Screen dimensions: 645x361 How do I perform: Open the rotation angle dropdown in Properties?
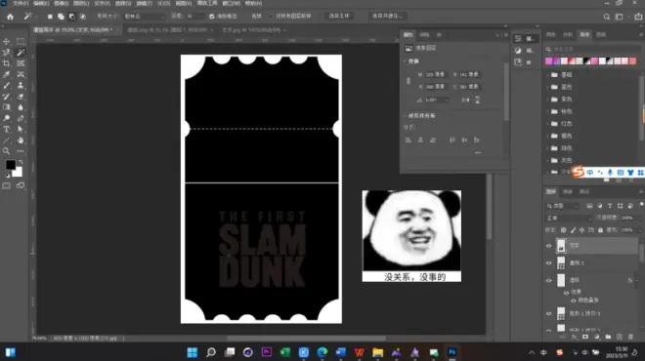(x=437, y=100)
